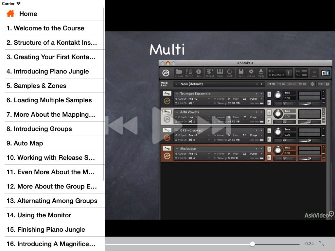Open 079 - Crooked Output dropdown
This screenshot has width=335, height=251.
point(192,135)
